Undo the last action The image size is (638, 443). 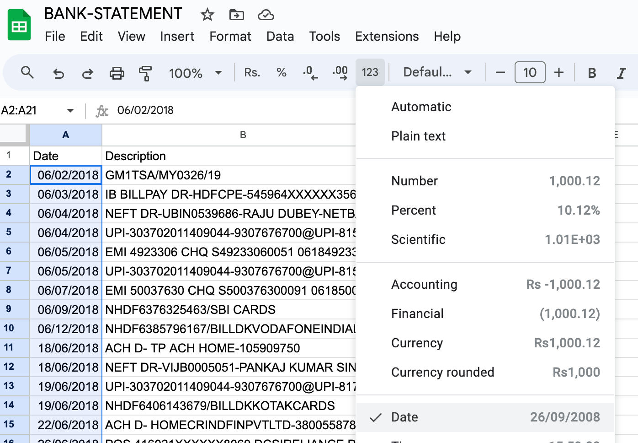[58, 73]
